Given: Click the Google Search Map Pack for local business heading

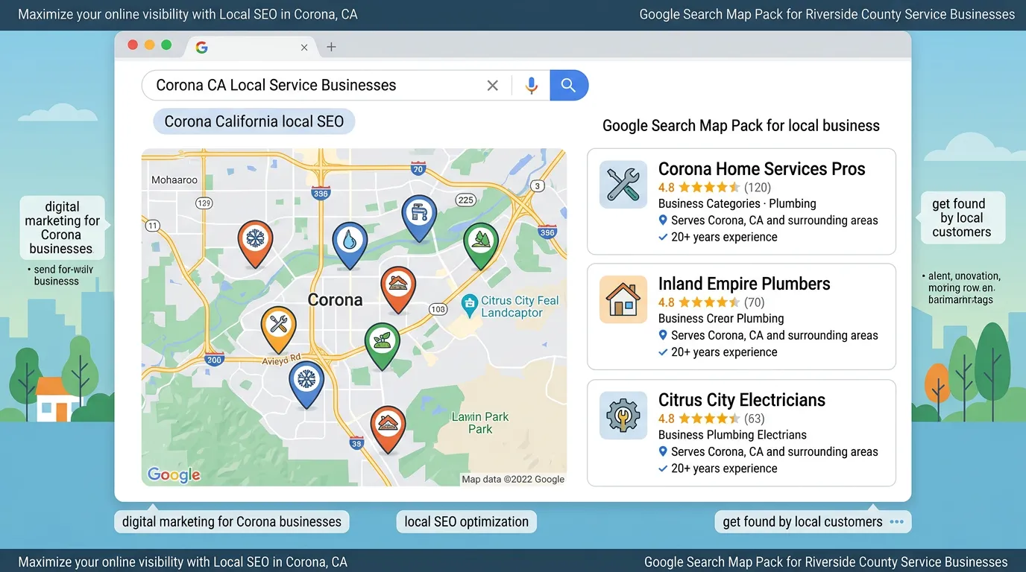Looking at the screenshot, I should (x=741, y=126).
